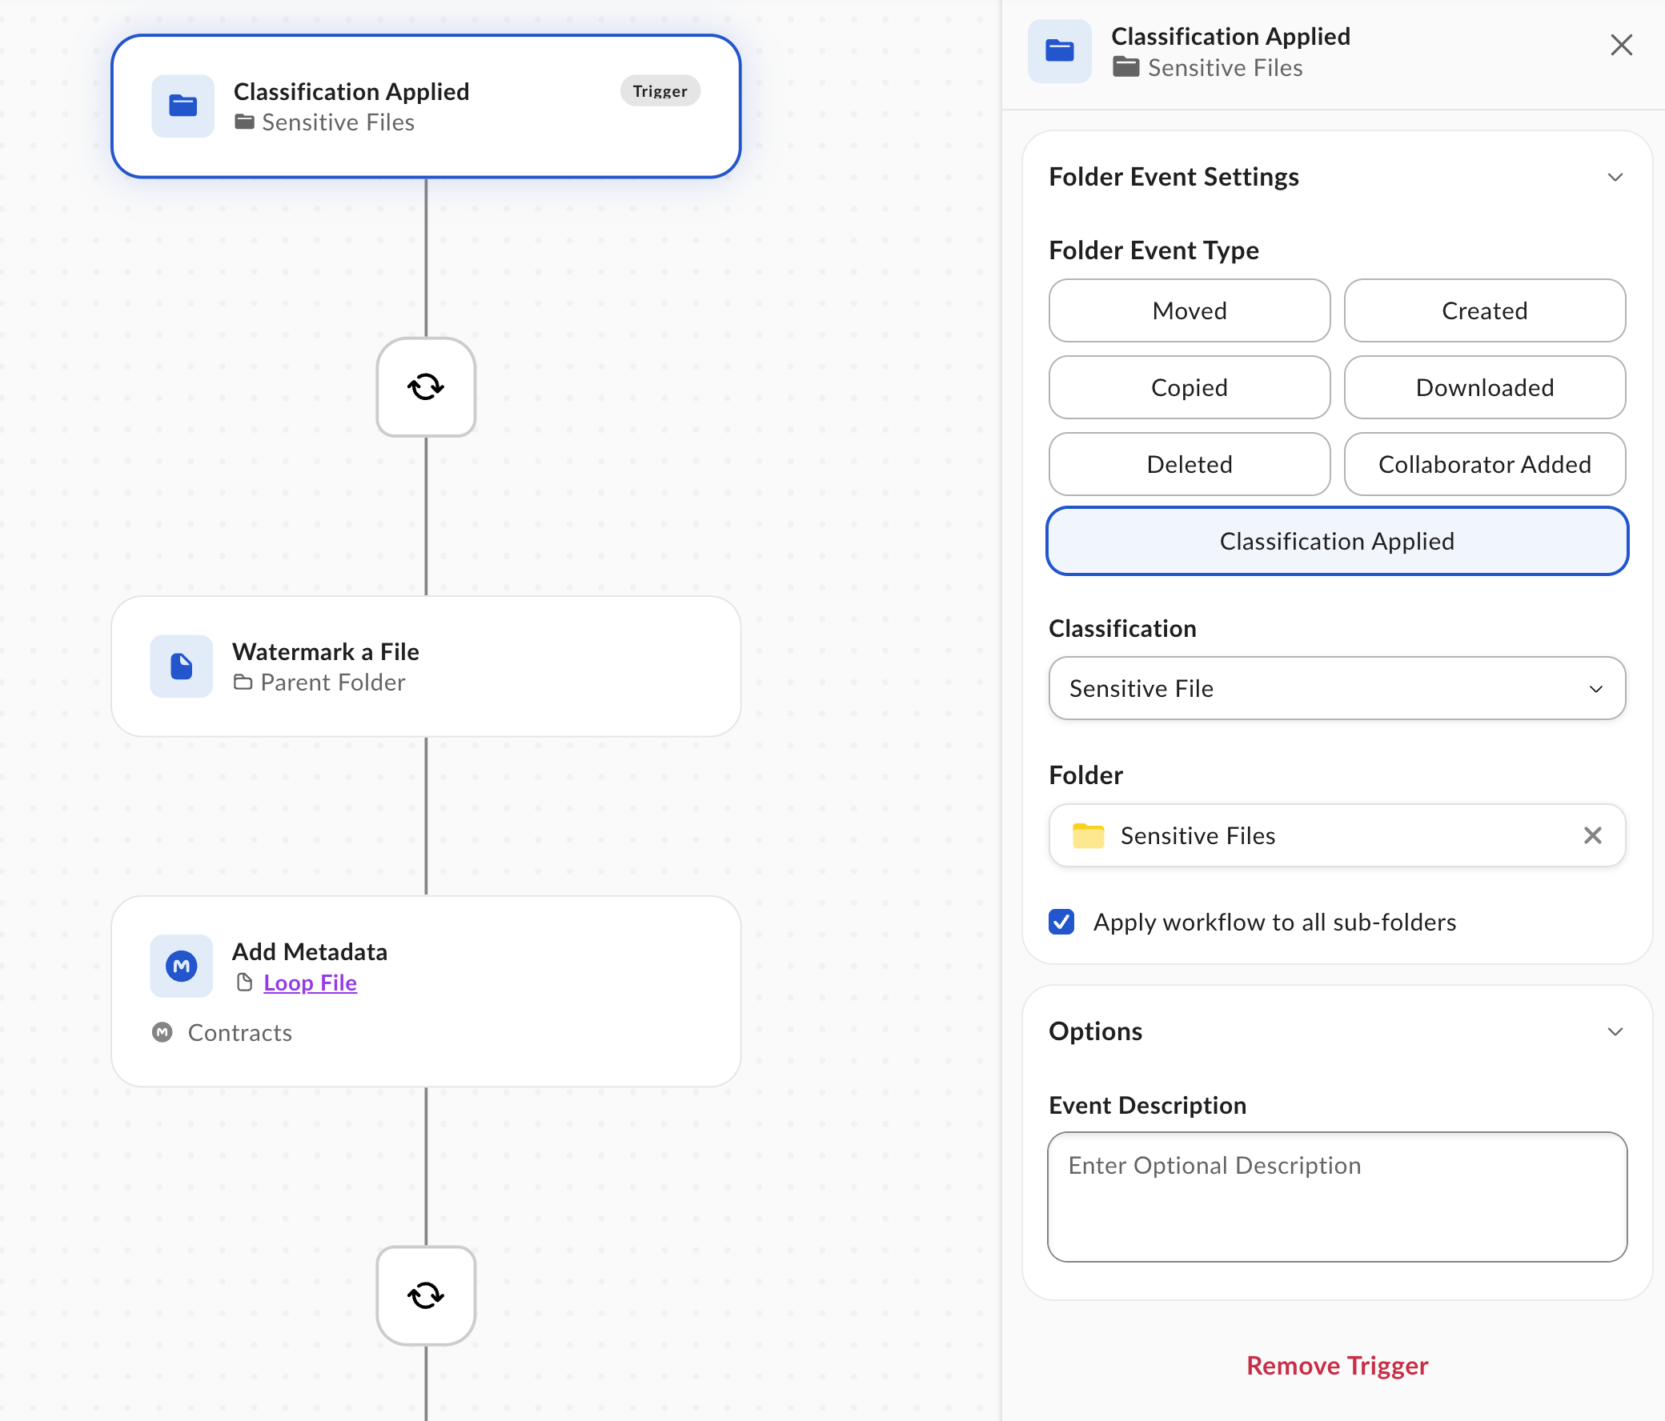Clear the Sensitive Files folder selection
Viewport: 1665px width, 1421px height.
point(1593,835)
